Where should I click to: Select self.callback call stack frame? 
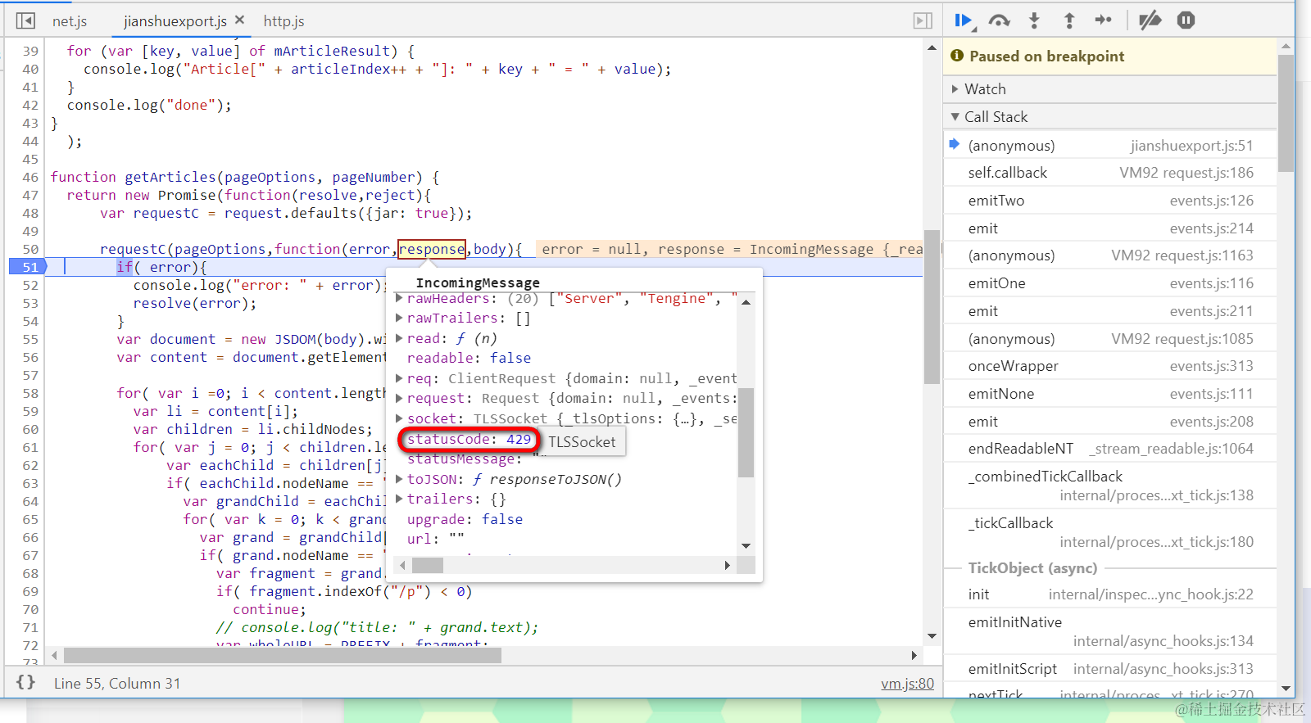[x=1110, y=173]
